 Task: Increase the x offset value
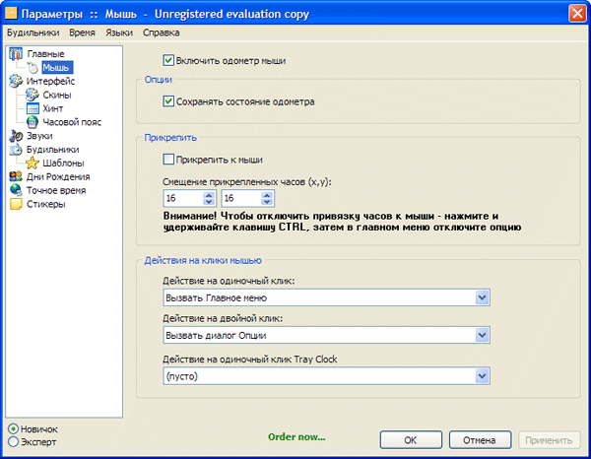[209, 195]
